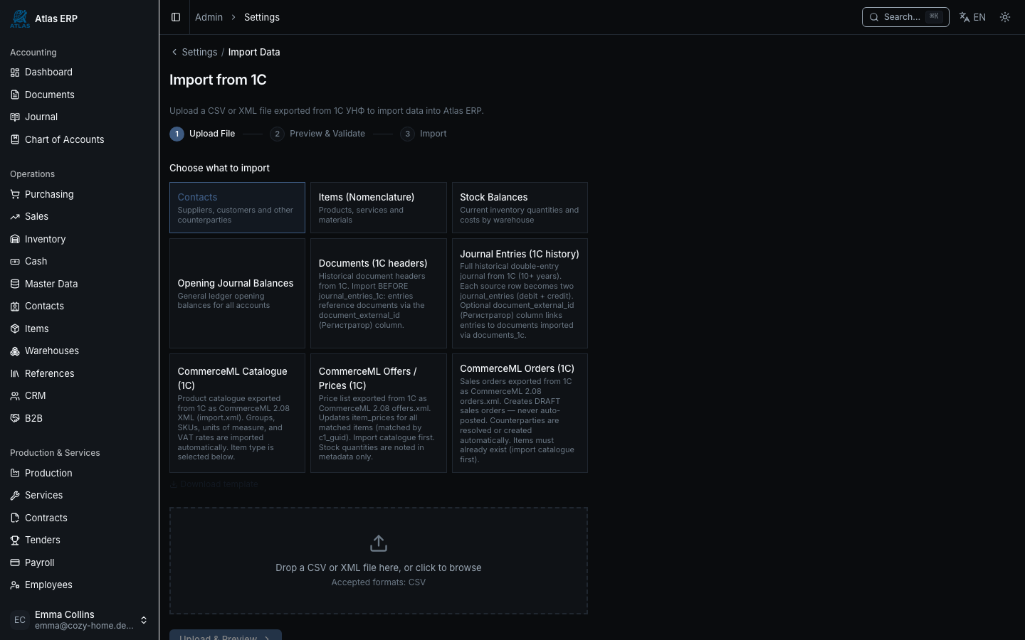Viewport: 1025px width, 640px height.
Task: Select the Stock Balances import card
Action: [x=520, y=208]
